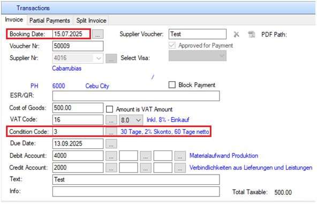
Task: Focus the ESR/QR input field
Action: [136, 96]
